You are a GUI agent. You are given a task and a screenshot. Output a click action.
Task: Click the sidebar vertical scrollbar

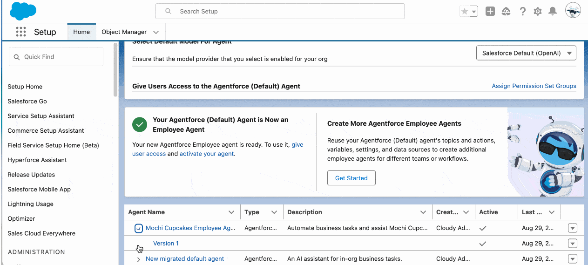tap(115, 70)
